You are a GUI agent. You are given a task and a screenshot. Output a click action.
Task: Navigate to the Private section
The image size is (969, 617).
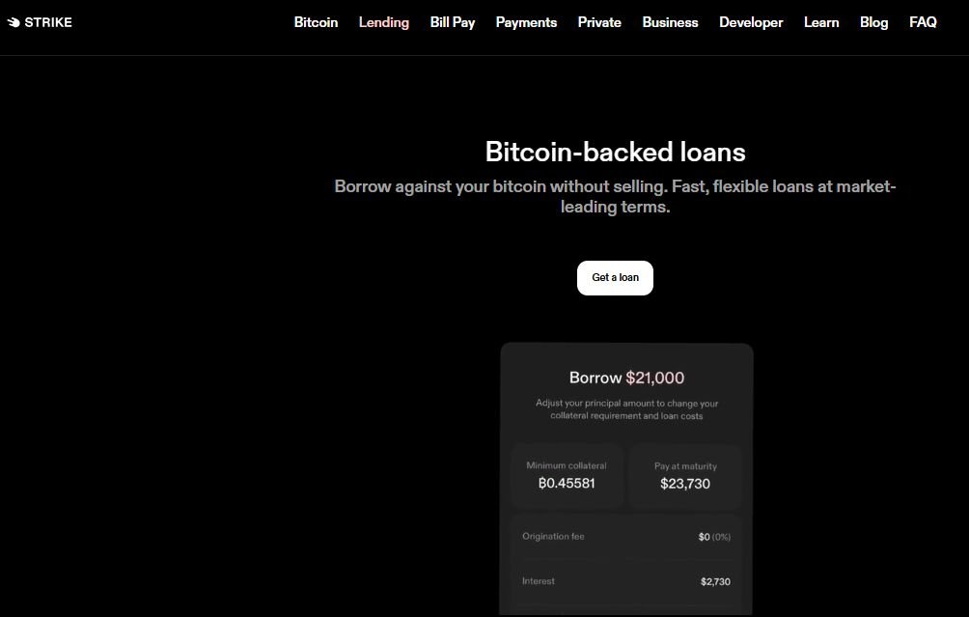599,22
